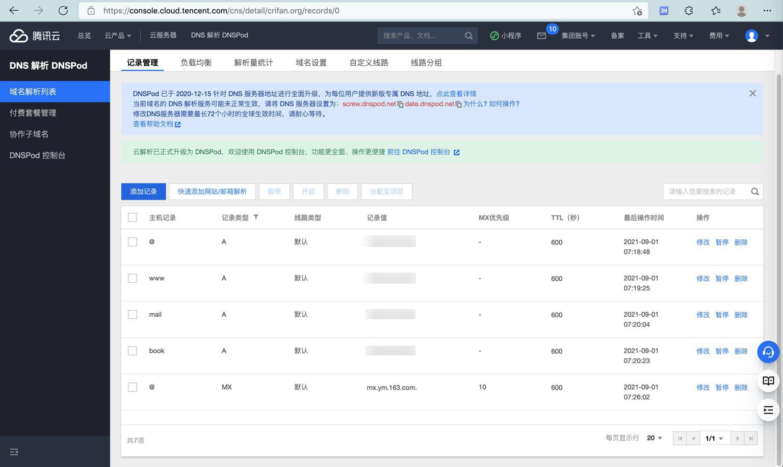Check the MX record checkbox
Image resolution: width=783 pixels, height=467 pixels.
coord(133,387)
